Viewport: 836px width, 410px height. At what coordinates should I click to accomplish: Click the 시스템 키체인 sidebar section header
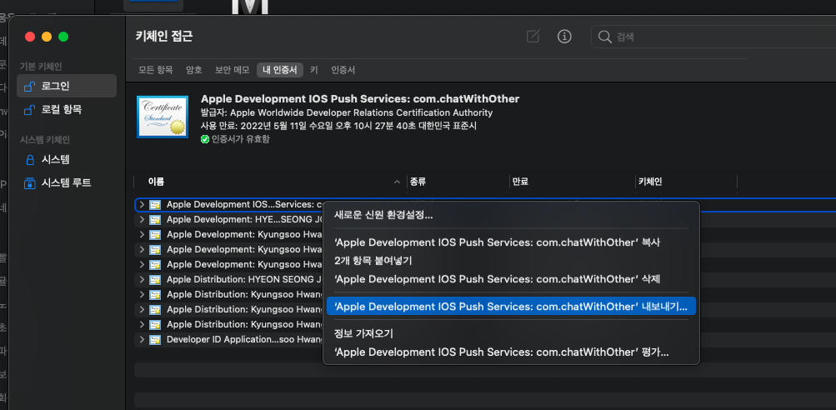pos(45,140)
